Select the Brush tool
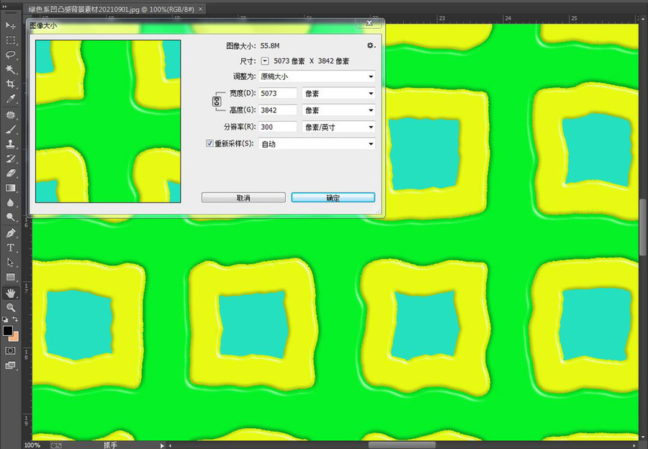This screenshot has width=648, height=449. pyautogui.click(x=10, y=130)
